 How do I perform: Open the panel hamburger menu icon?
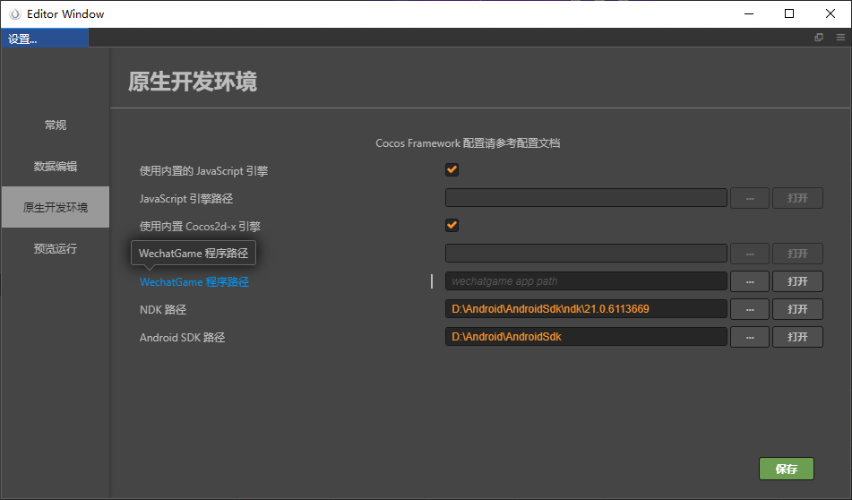tap(840, 38)
